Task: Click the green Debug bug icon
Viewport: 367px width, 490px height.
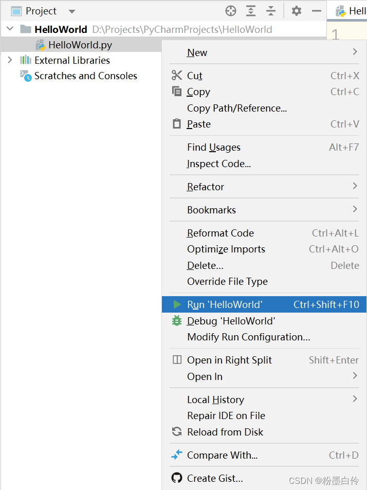Action: coord(177,321)
